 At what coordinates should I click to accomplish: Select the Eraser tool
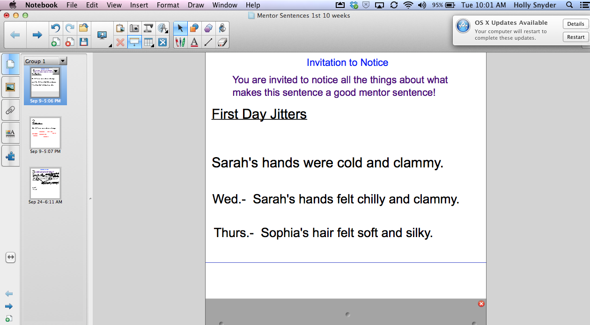click(221, 42)
